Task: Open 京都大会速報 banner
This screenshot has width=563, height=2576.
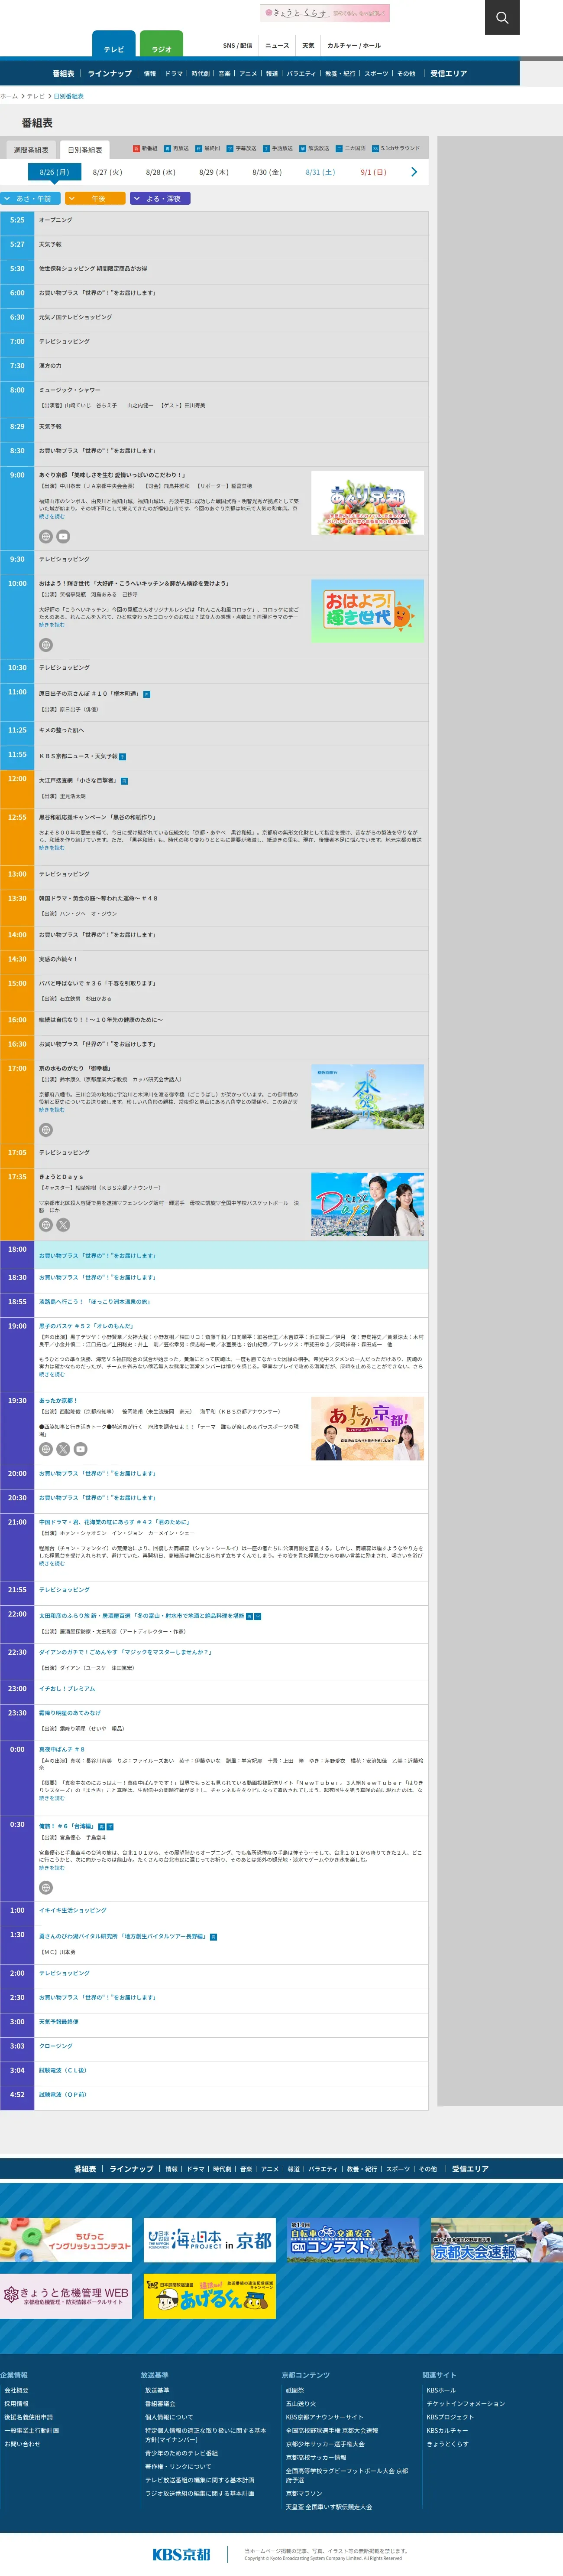Action: pyautogui.click(x=497, y=2240)
